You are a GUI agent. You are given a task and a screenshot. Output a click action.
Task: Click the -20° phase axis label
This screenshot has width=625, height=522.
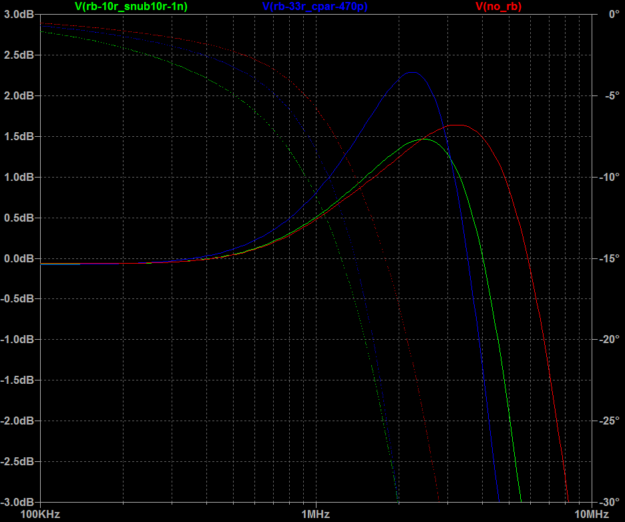click(x=609, y=340)
